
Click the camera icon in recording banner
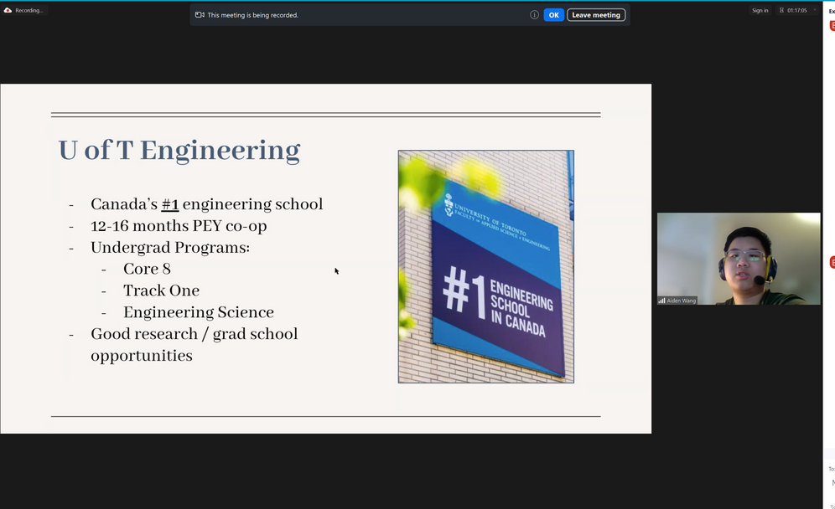pos(200,15)
